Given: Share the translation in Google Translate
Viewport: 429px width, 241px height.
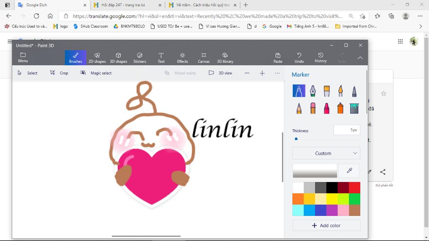Looking at the screenshot, I should [x=383, y=172].
